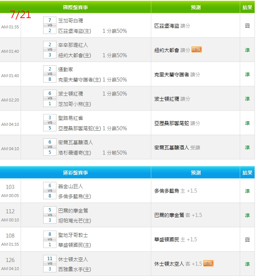Viewport: 256px width, 276px height.
Task: Click game number 126
Action: point(10,260)
